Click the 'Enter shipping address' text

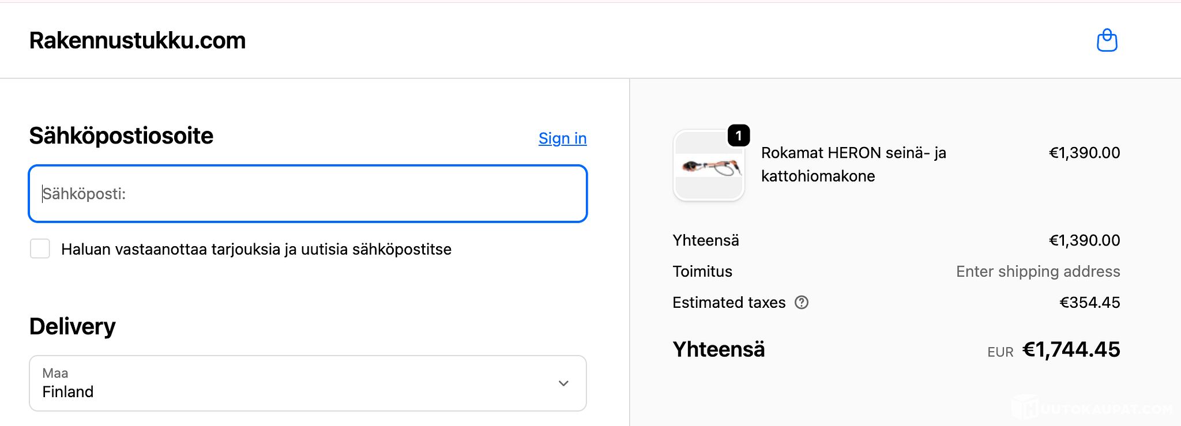[x=1037, y=272]
